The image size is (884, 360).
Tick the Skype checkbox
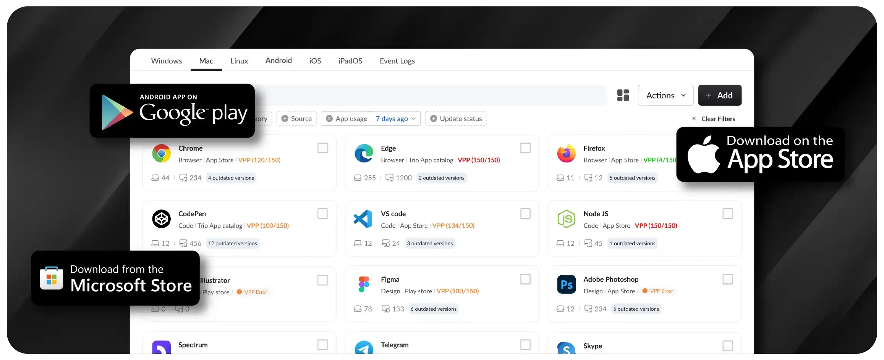click(728, 346)
